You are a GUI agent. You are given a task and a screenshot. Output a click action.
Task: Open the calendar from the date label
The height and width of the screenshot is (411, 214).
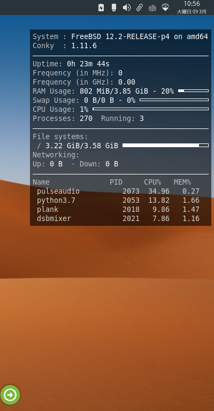pos(192,12)
